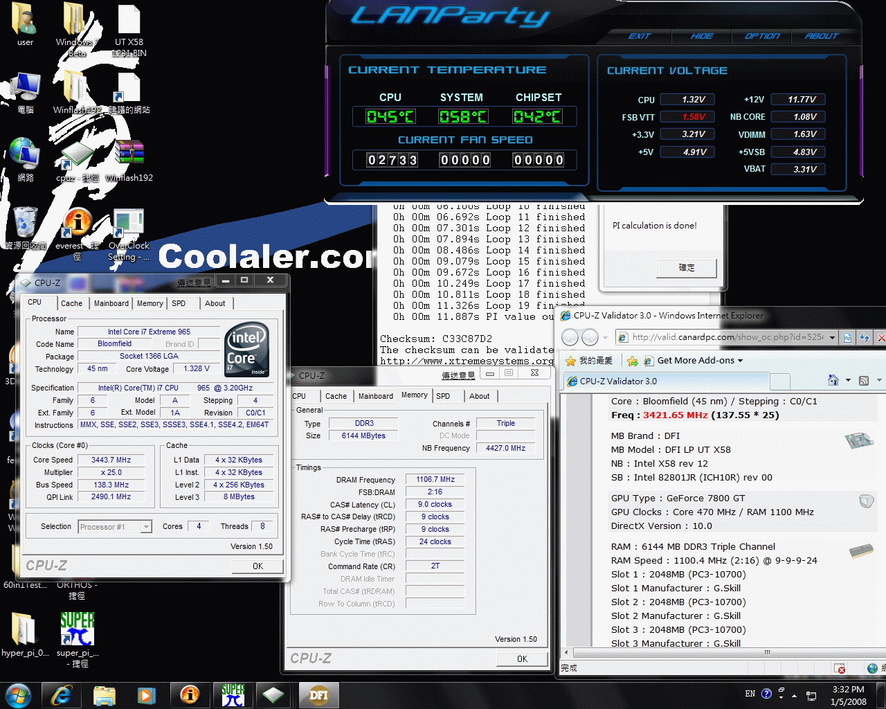This screenshot has height=709, width=886.
Task: Expand the IE address bar history dropdown
Action: coord(832,337)
